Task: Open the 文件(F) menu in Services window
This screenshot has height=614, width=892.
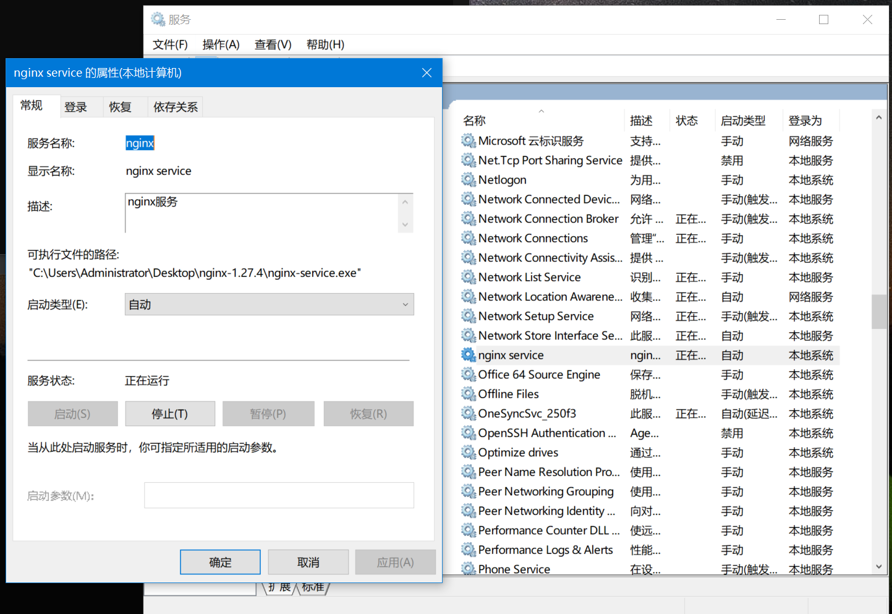Action: (170, 45)
